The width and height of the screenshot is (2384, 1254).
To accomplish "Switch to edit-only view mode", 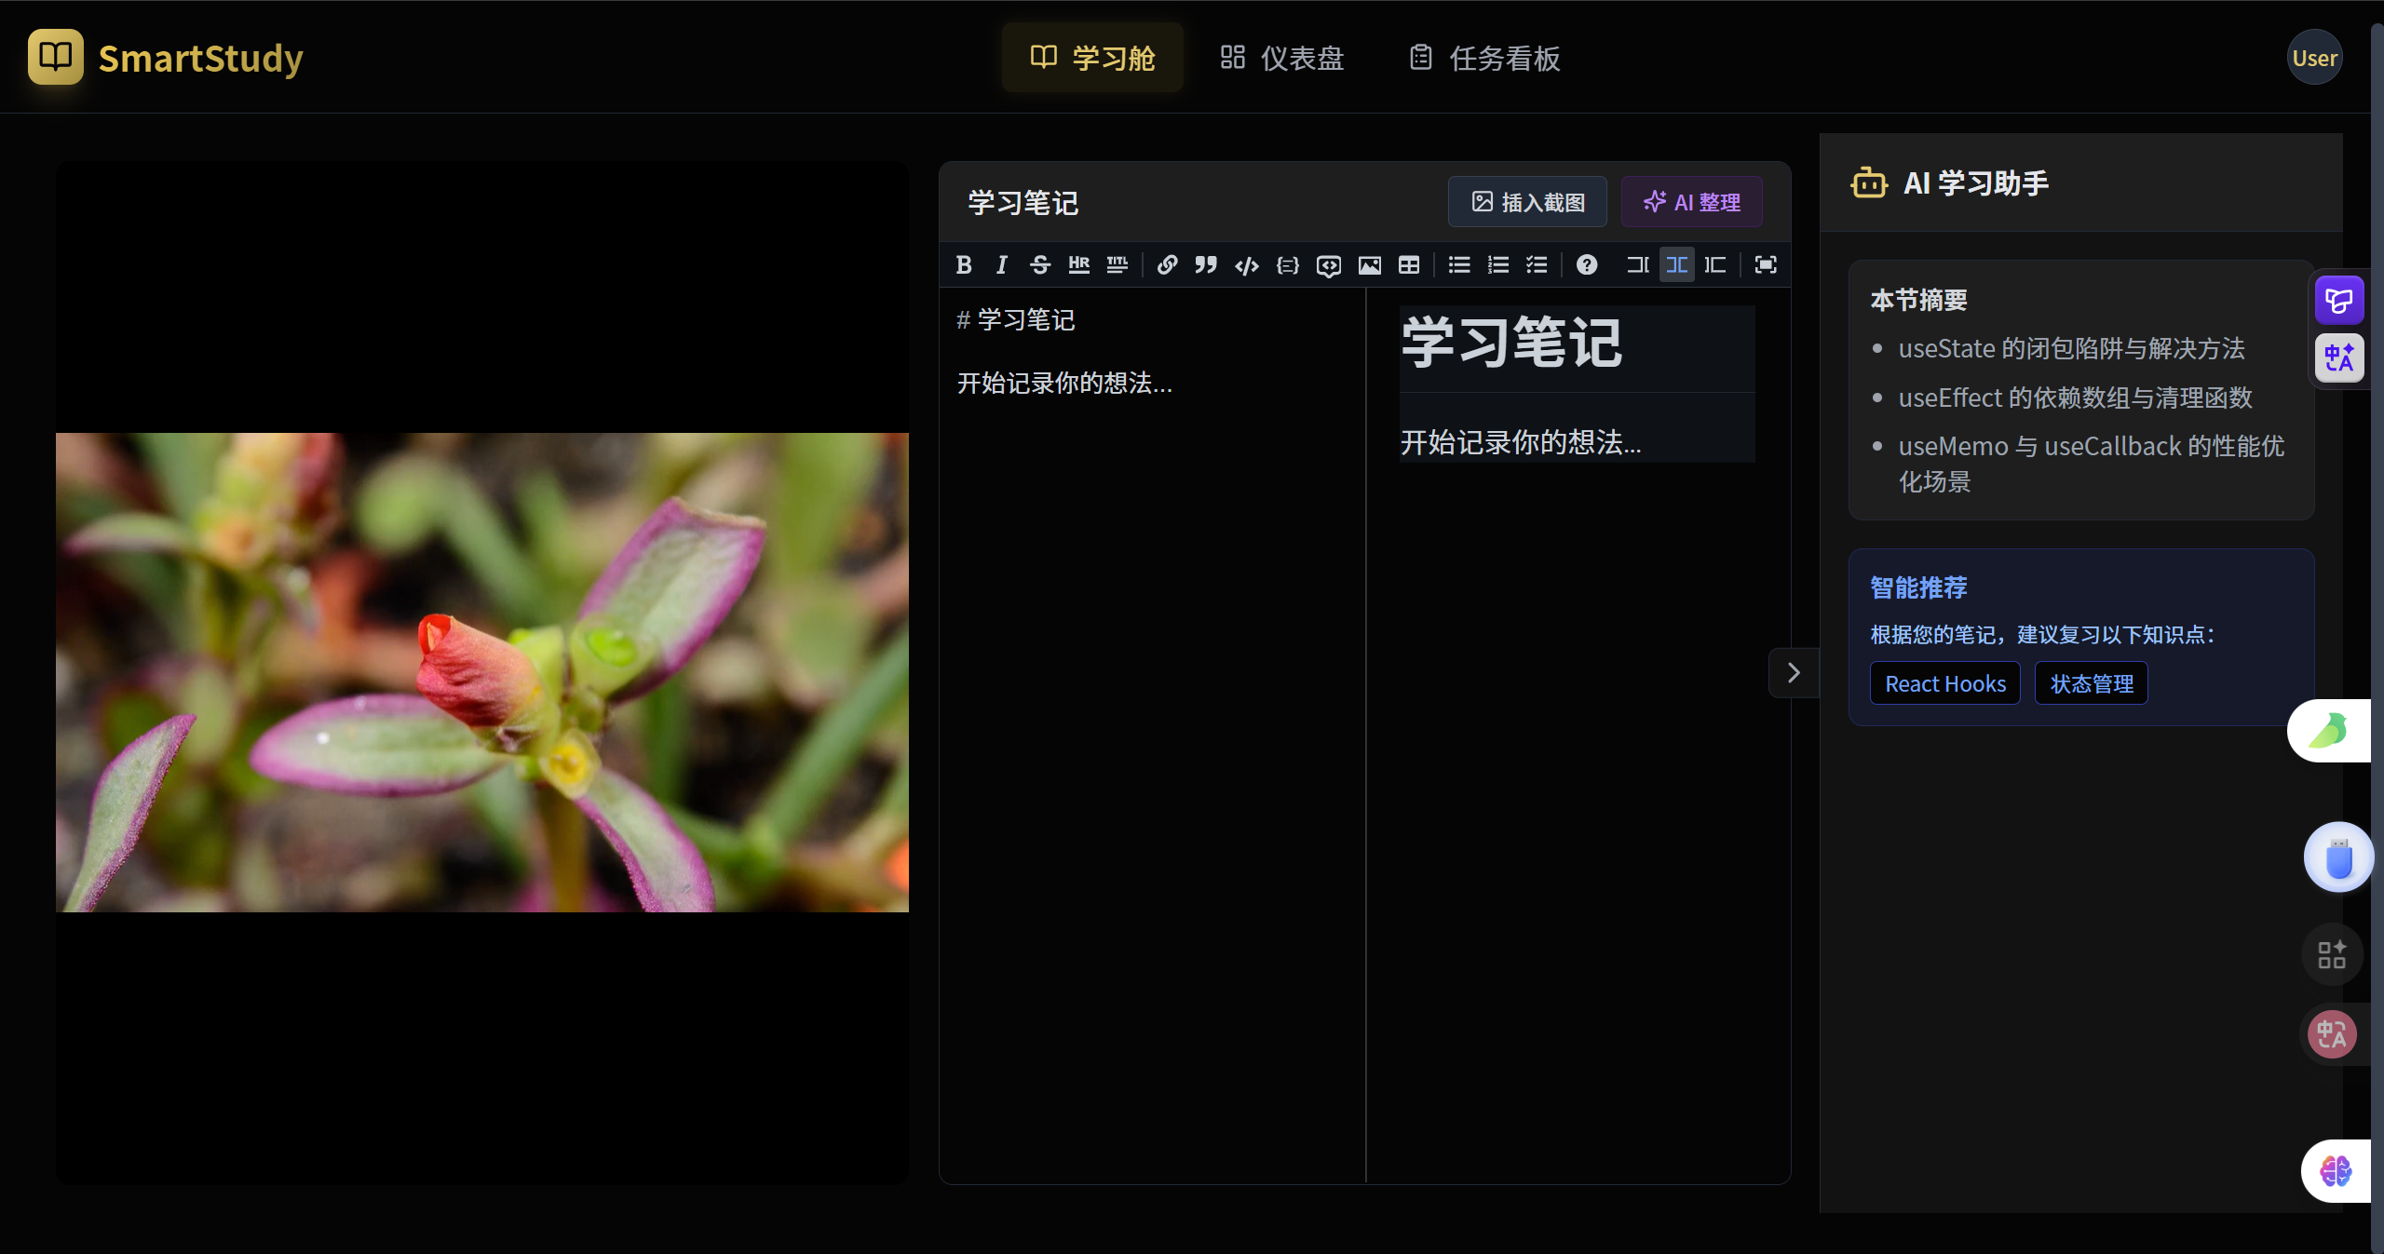I will coord(1637,265).
